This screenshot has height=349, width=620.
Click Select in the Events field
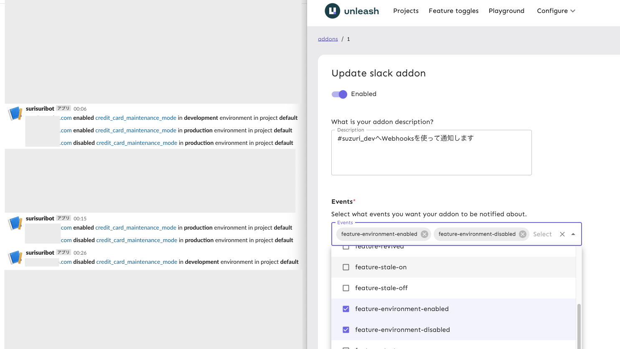tap(542, 234)
